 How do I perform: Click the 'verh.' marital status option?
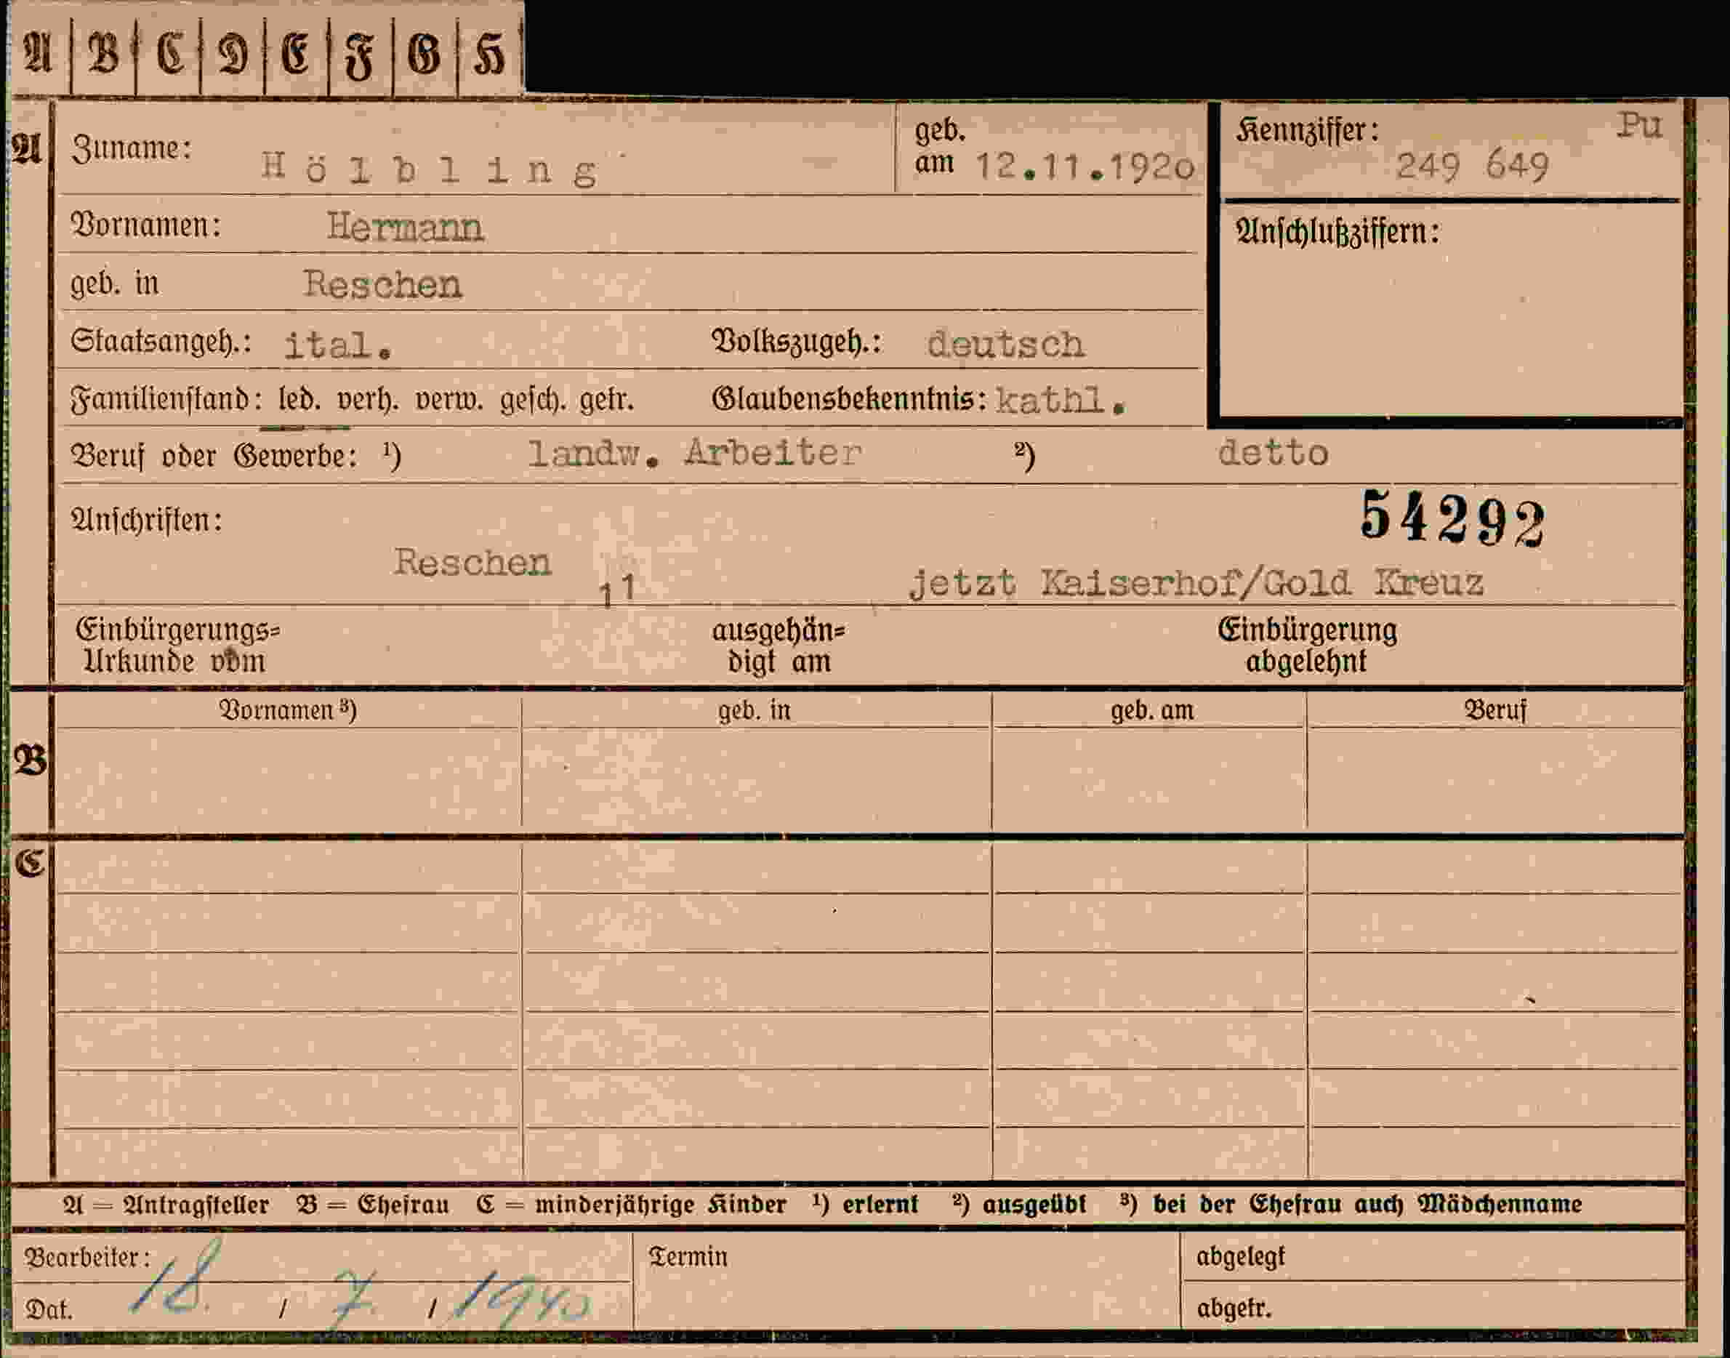368,399
